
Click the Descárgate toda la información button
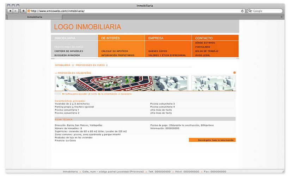(x=212, y=140)
